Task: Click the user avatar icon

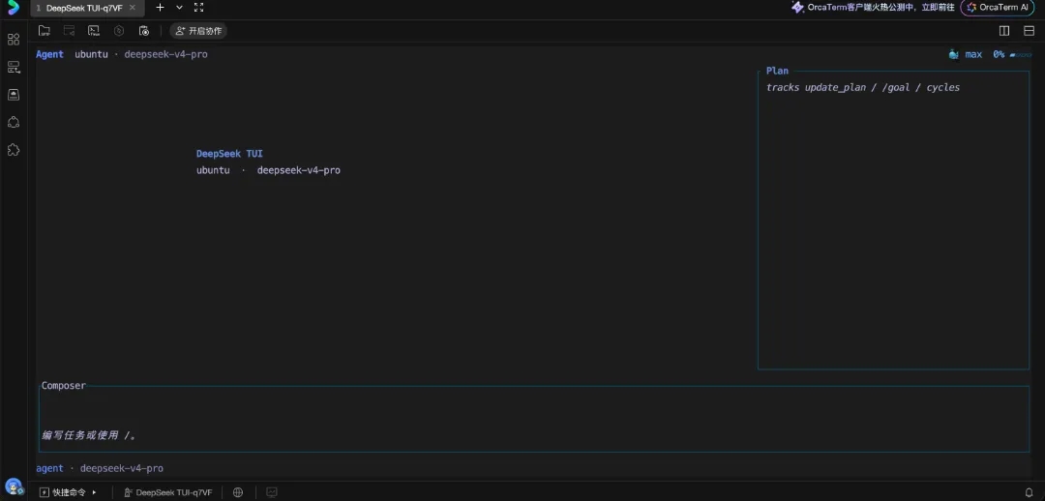Action: (x=14, y=486)
